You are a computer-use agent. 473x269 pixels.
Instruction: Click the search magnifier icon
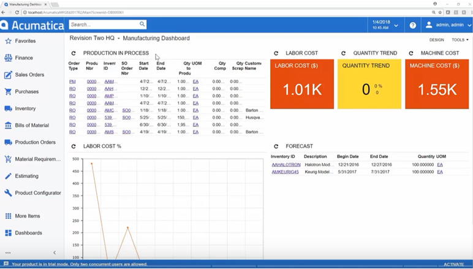click(x=142, y=24)
